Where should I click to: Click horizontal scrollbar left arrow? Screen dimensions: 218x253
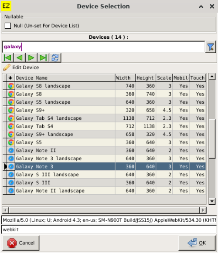click(x=6, y=210)
